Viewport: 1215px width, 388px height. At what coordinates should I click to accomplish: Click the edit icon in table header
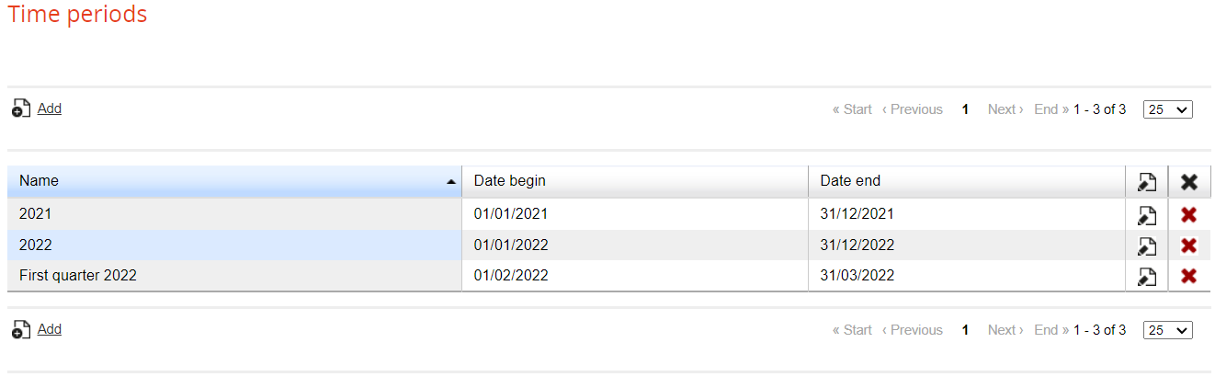[1146, 182]
